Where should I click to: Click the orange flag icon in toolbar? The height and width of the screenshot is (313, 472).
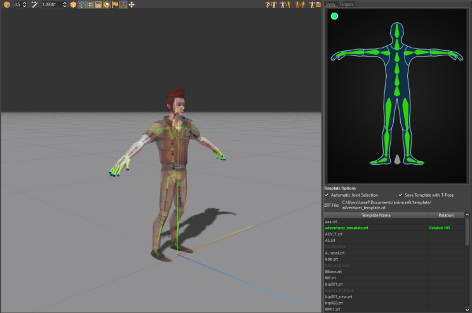[x=115, y=4]
